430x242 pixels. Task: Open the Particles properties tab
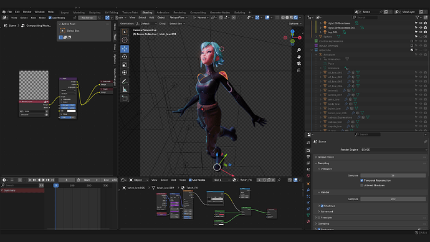tap(308, 196)
